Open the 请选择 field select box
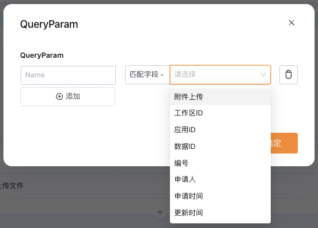The width and height of the screenshot is (318, 228). click(220, 74)
